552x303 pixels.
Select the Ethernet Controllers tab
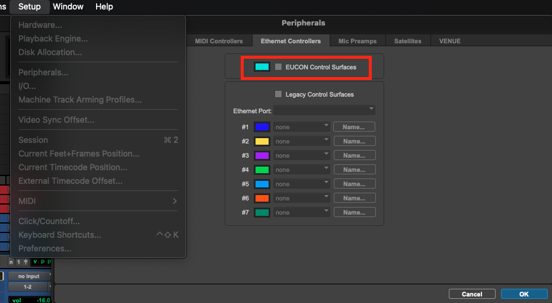click(291, 41)
